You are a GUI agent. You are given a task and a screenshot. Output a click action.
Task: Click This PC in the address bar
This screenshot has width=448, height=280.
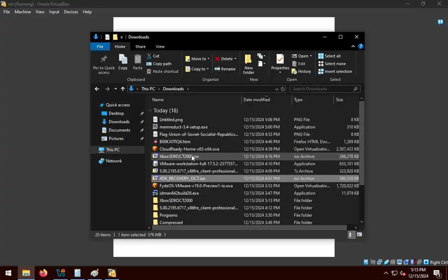(148, 89)
